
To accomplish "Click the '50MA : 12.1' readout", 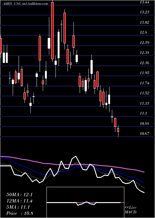I will 19,195.
